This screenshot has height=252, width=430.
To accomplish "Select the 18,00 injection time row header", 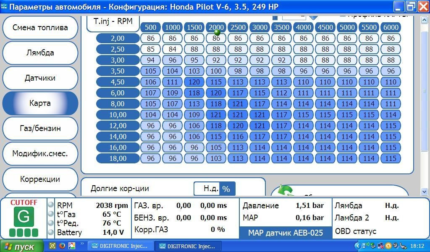I will [118, 158].
